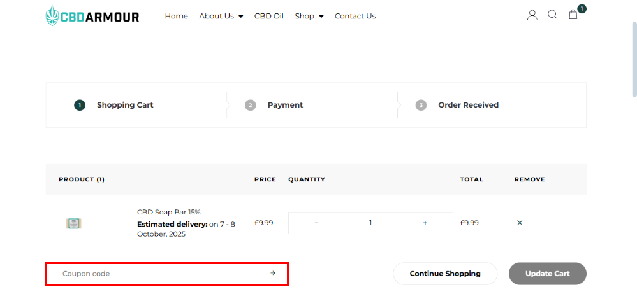637x294 pixels.
Task: Open the CBD Soap Bar 15% link
Action: pyautogui.click(x=169, y=212)
